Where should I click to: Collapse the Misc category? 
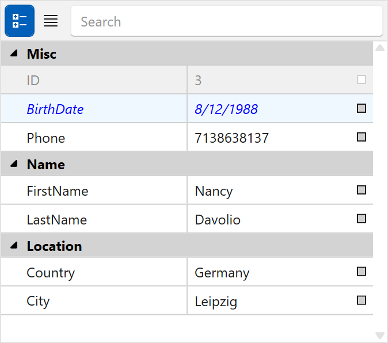click(13, 54)
